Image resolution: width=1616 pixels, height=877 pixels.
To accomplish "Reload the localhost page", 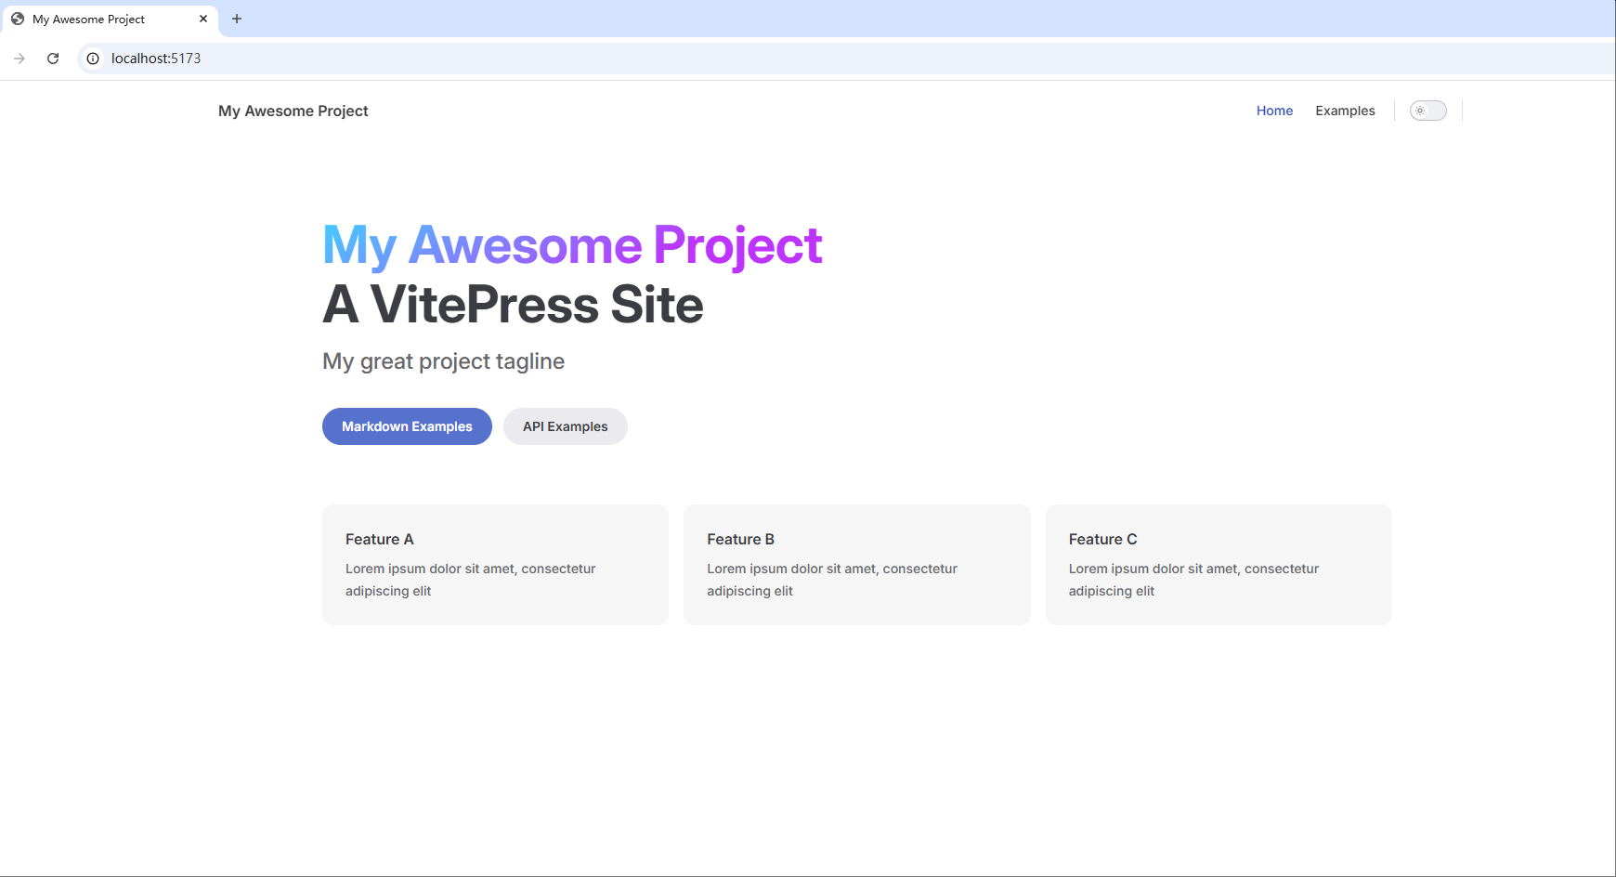I will 53,58.
